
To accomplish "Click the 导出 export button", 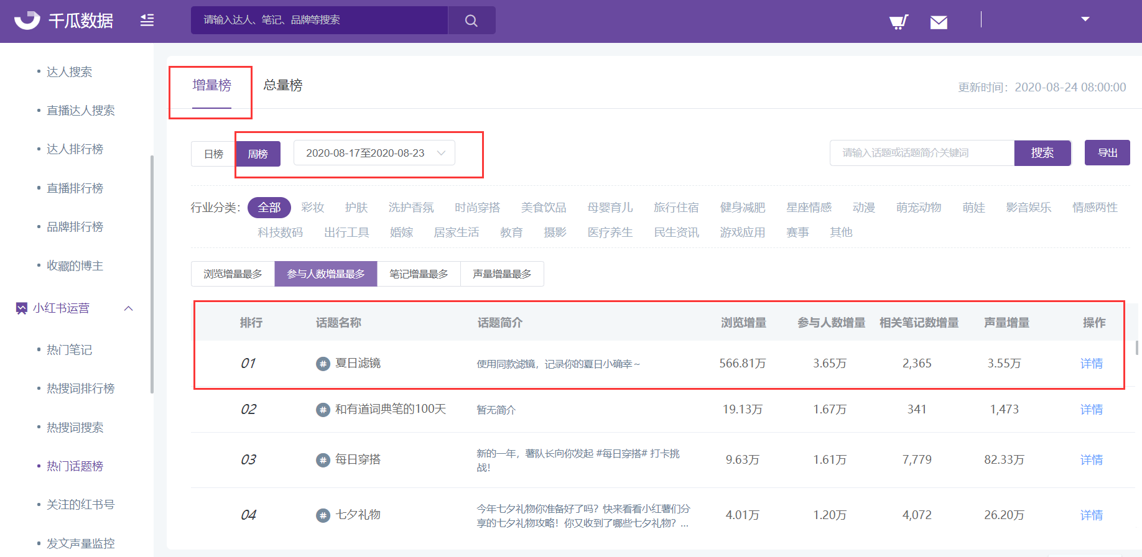I will [1107, 153].
